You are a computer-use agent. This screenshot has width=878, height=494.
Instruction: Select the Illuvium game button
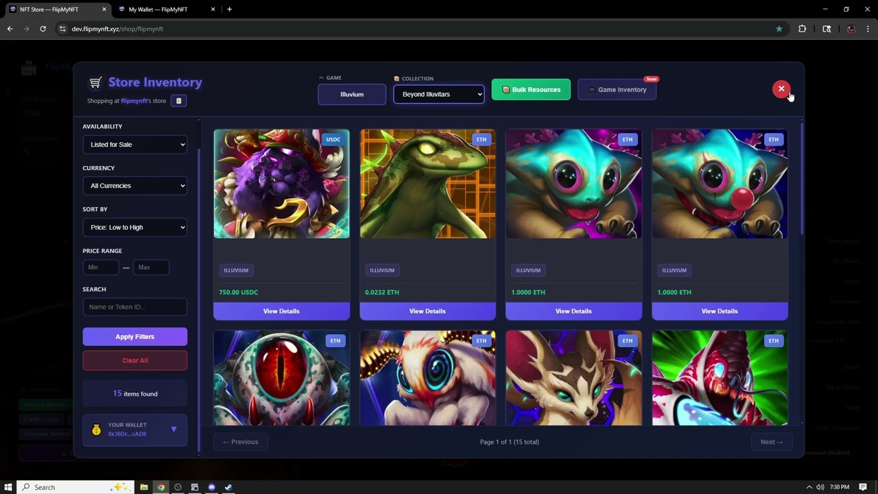click(352, 94)
